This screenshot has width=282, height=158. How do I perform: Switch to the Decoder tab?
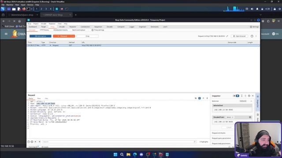(x=110, y=27)
